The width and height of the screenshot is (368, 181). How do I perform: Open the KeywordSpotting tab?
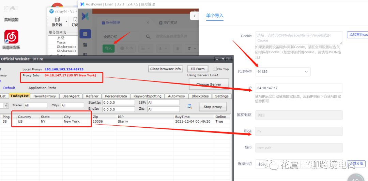(x=148, y=96)
